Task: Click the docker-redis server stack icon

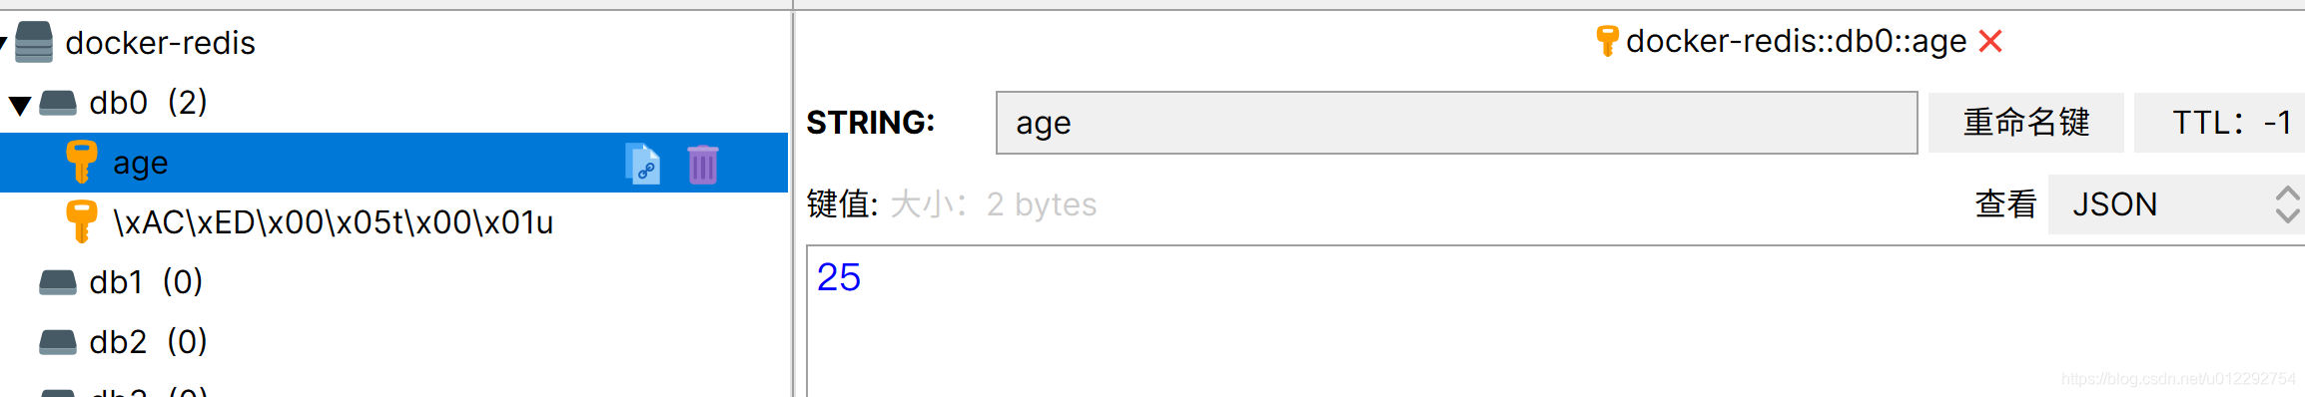Action: (34, 42)
